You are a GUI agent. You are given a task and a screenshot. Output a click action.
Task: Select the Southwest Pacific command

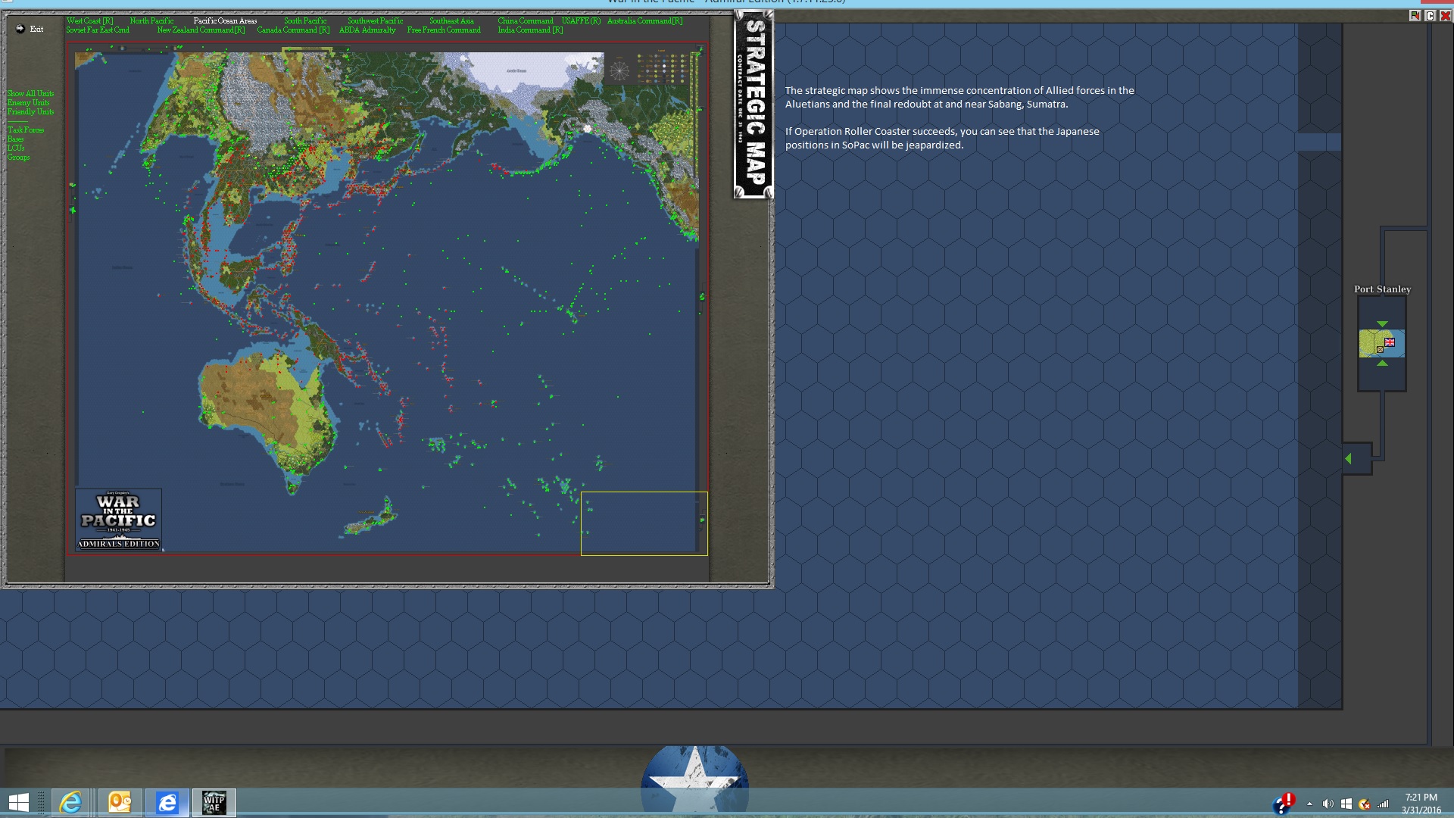click(375, 21)
